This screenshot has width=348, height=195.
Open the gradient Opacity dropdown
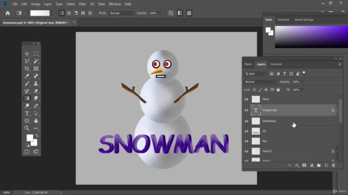tap(160, 13)
